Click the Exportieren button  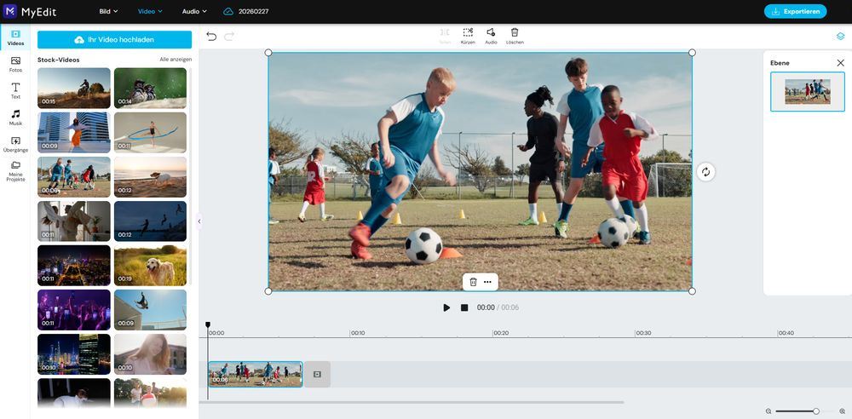(795, 11)
